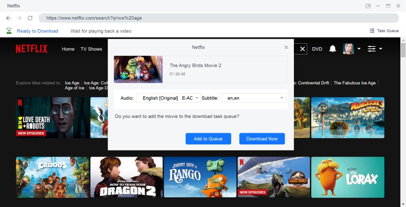Open the Audio track dropdown
Screen dimensions: 406x207
(168, 98)
